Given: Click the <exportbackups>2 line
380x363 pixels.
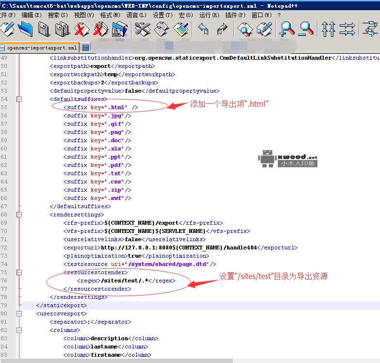Looking at the screenshot, I should pos(104,82).
